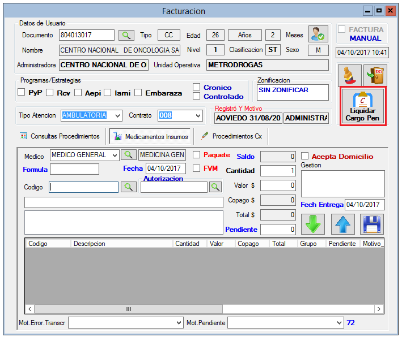The width and height of the screenshot is (402, 337).
Task: Click the exit door icon
Action: (373, 75)
